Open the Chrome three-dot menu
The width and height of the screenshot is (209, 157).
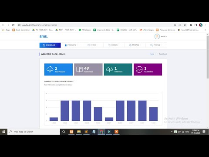click(x=206, y=25)
